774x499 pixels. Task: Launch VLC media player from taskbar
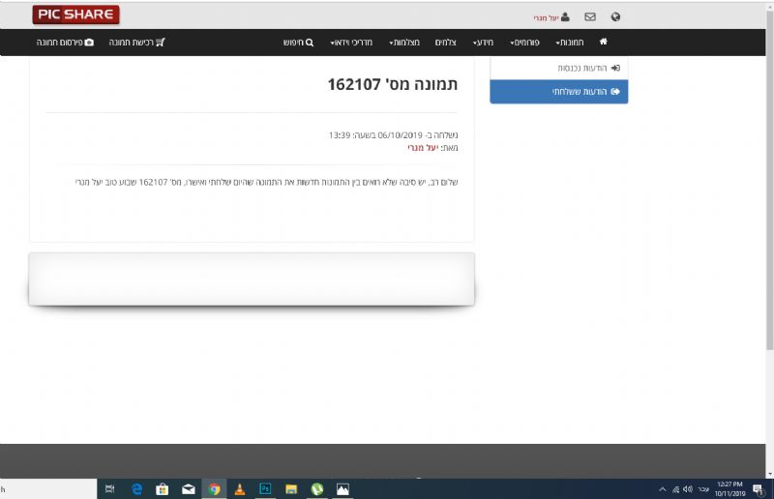coord(240,489)
